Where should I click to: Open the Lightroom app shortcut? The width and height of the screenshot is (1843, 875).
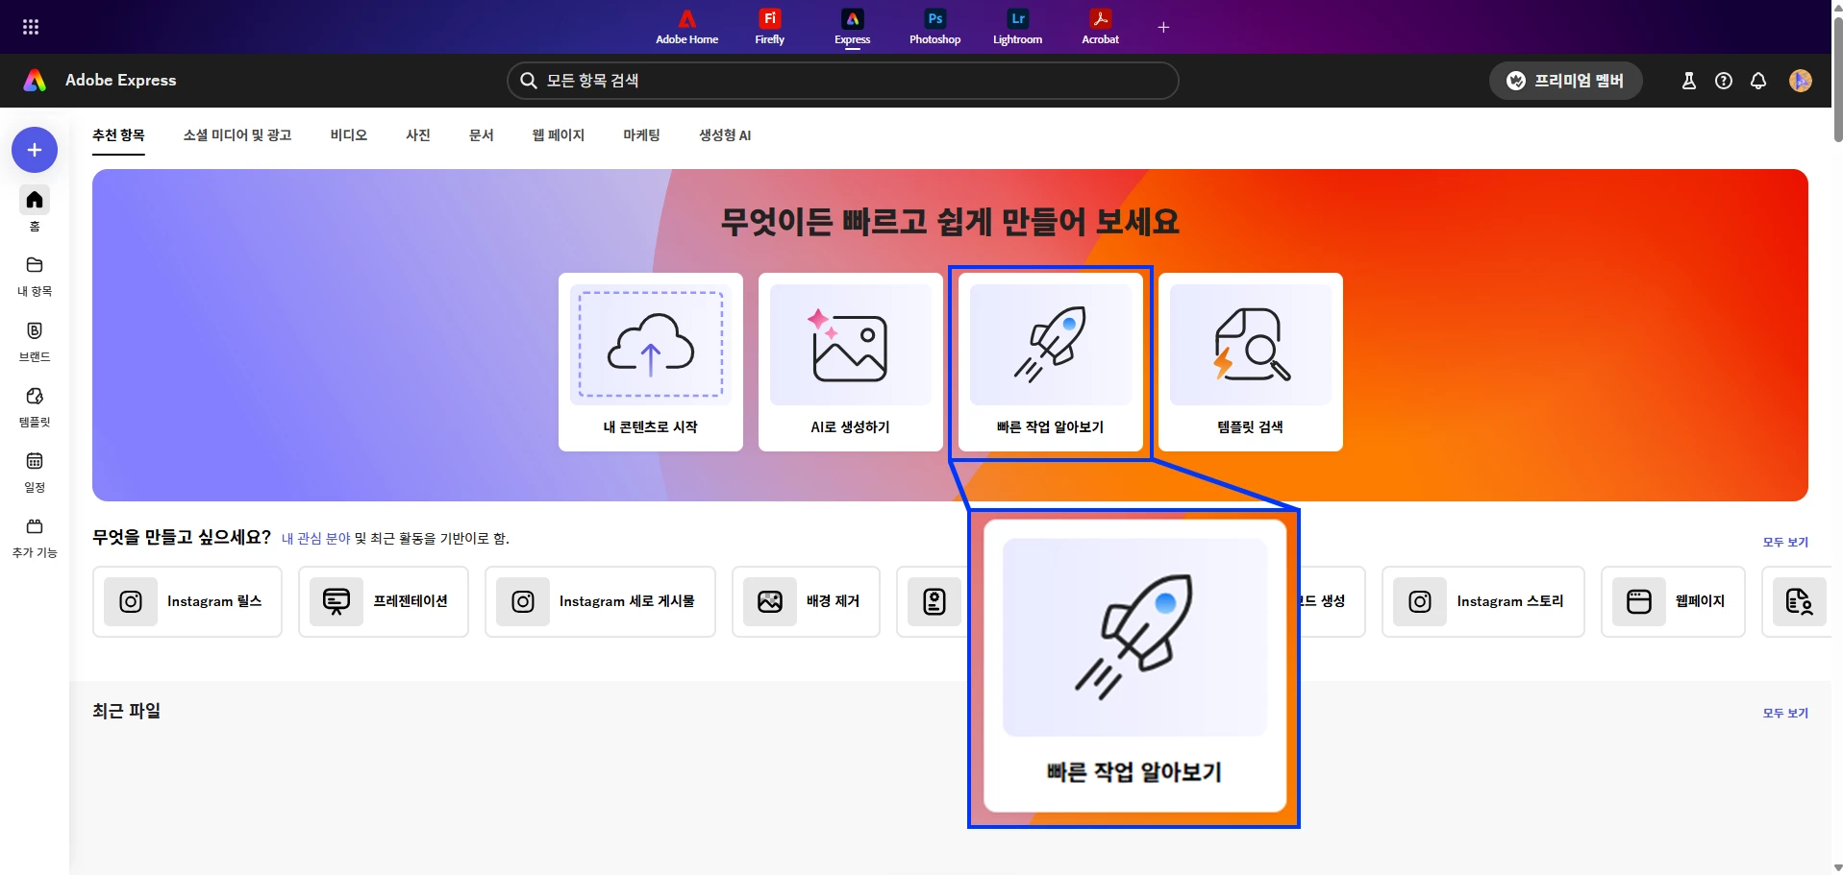[x=1017, y=27]
